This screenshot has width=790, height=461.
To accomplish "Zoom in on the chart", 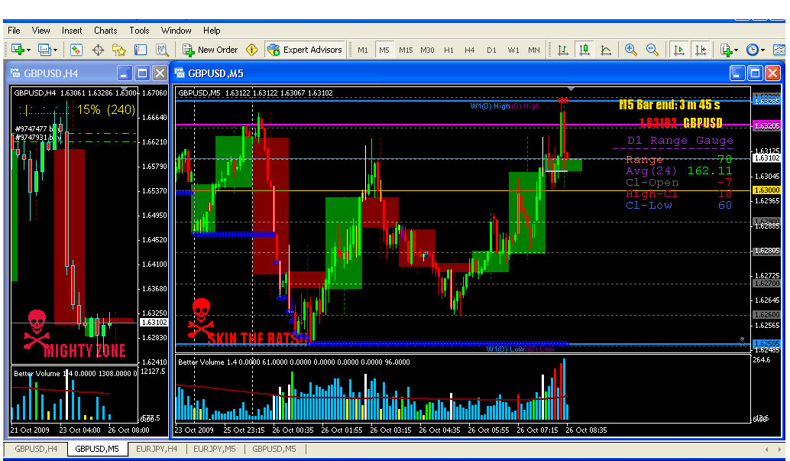I will coord(630,50).
